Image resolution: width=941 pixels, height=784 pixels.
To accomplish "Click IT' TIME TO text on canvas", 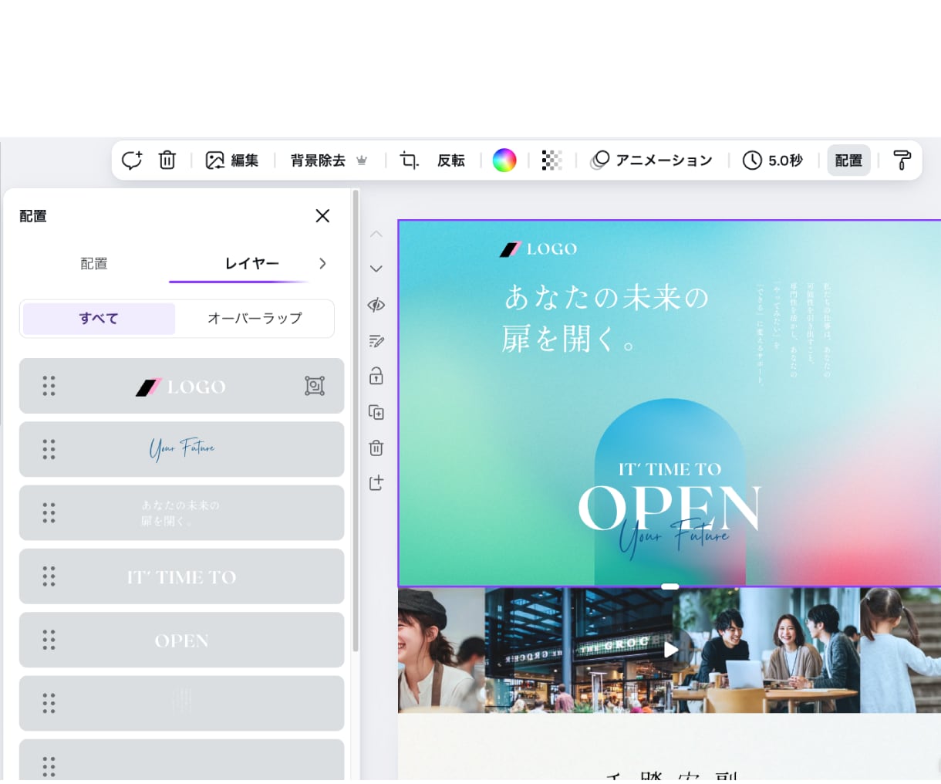I will (x=669, y=469).
